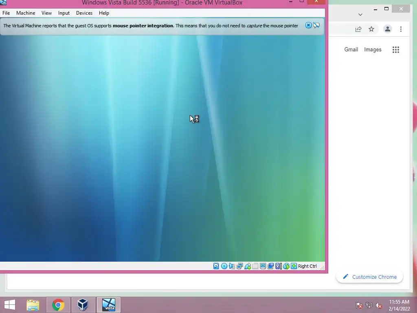417x313 pixels.
Task: Open the Windows Start button
Action: tap(10, 305)
